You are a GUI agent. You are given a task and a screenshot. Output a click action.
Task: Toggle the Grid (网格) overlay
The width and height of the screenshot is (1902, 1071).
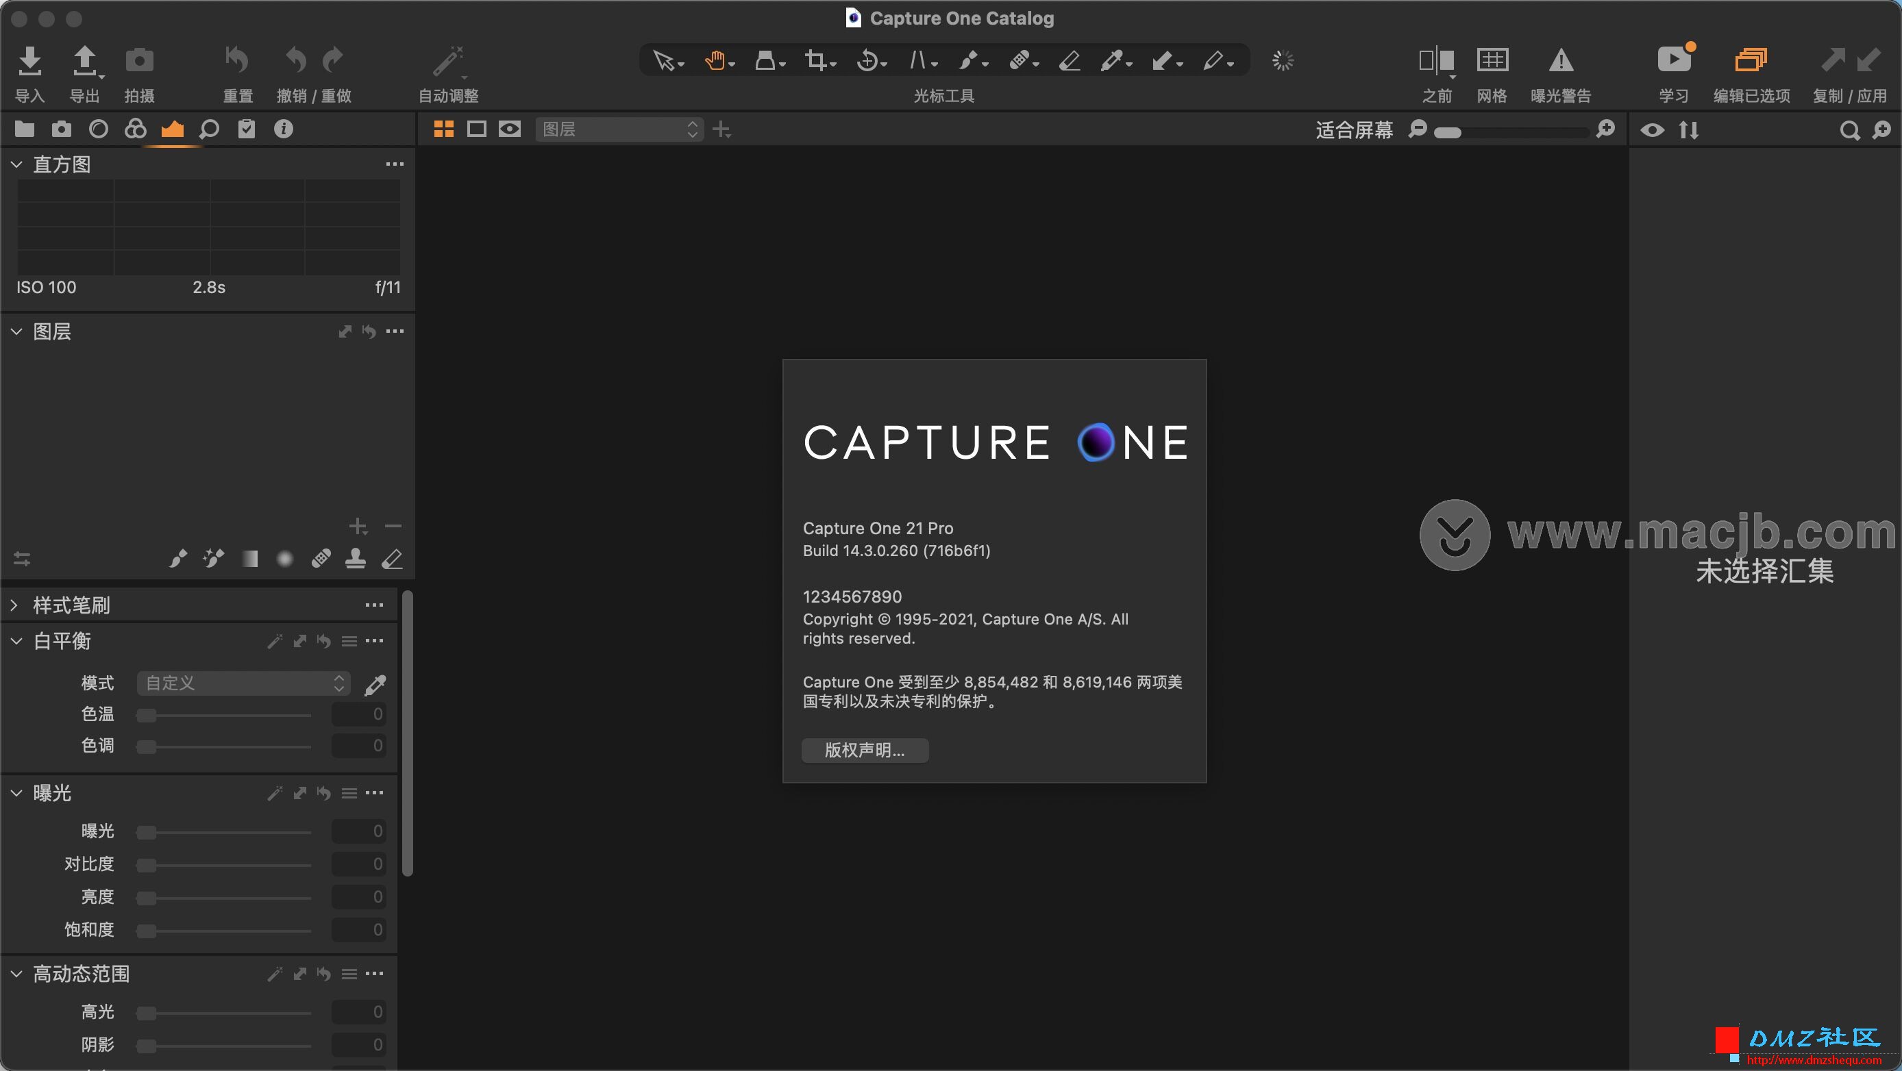pos(1492,60)
